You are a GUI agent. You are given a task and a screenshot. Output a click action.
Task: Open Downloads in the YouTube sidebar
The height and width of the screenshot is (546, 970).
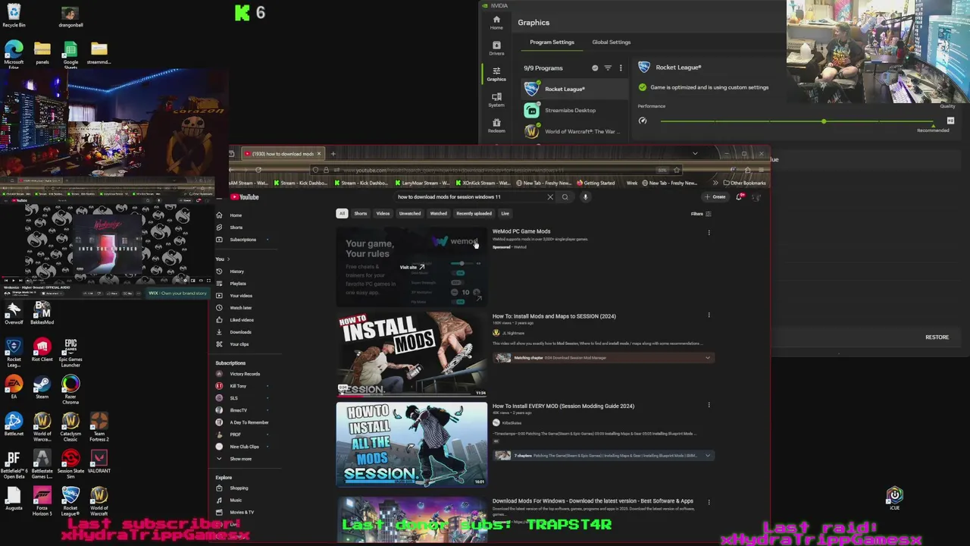[x=240, y=332]
